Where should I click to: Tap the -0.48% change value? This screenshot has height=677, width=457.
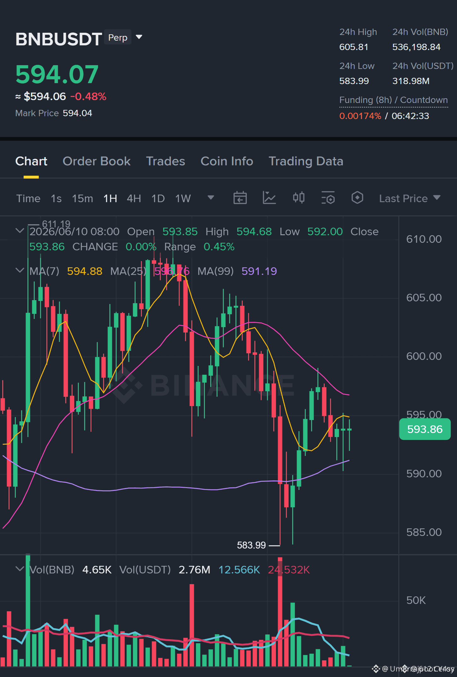(88, 96)
